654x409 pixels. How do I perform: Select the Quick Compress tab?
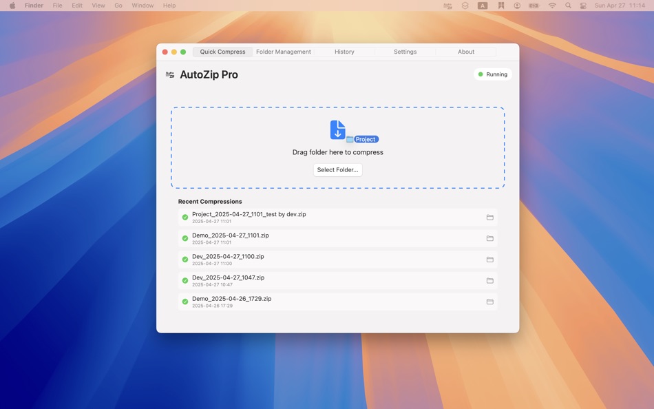[x=222, y=52]
